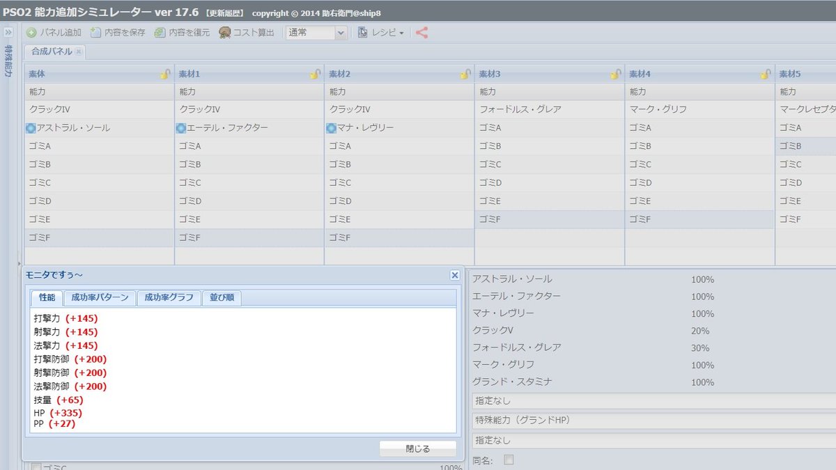Toggle the lock icon on the 素材4 column
This screenshot has width=836, height=470.
[766, 74]
